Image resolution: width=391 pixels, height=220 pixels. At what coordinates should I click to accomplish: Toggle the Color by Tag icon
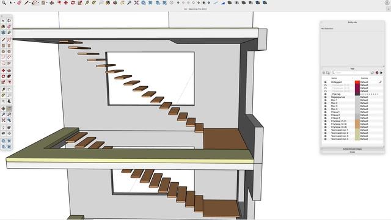377,73
